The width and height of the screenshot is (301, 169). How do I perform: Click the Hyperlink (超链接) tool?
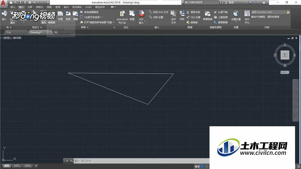192,23
